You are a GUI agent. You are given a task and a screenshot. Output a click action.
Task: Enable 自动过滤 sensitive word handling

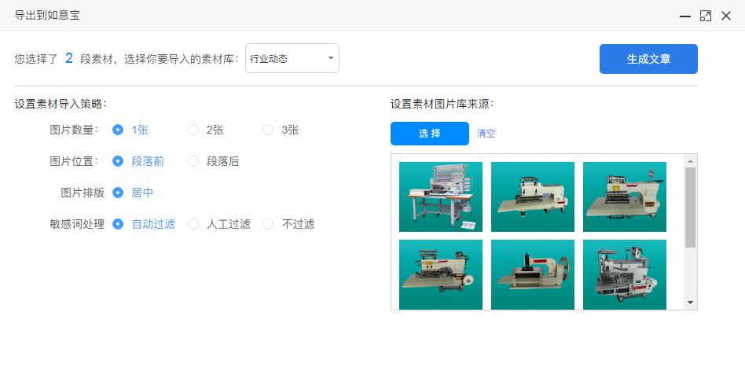point(119,224)
